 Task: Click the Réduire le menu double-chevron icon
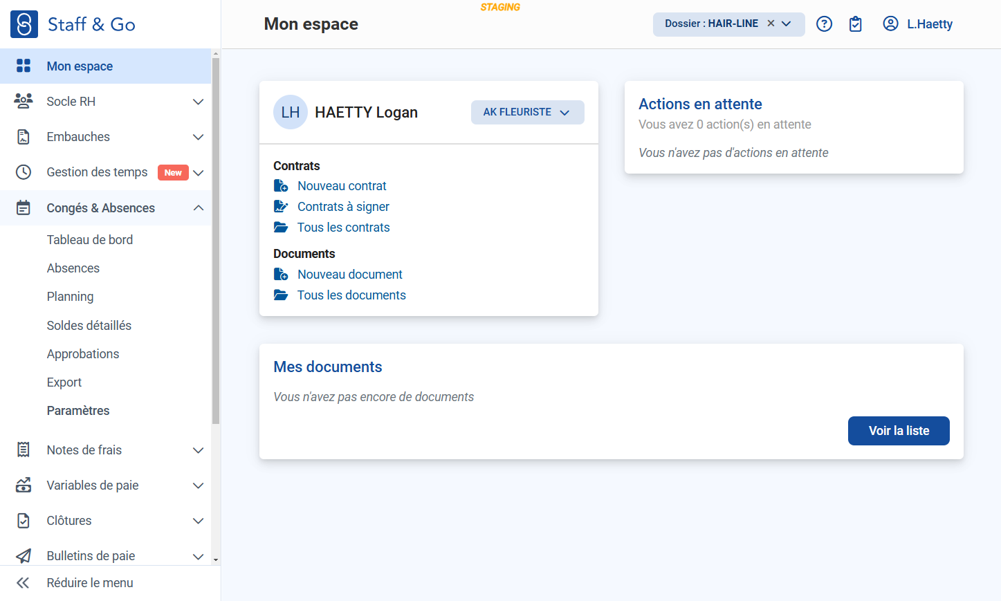click(23, 583)
